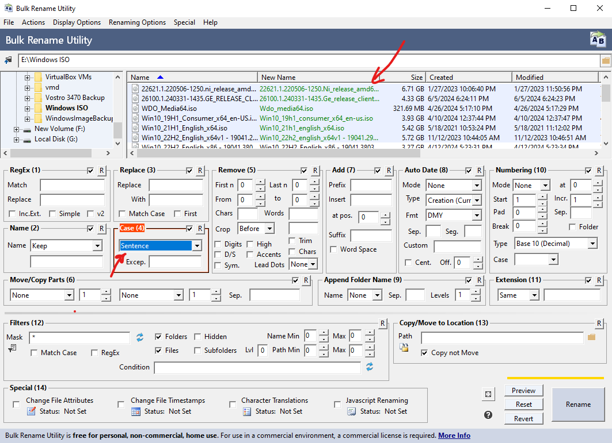The width and height of the screenshot is (612, 443).
Task: Click the Change File Timestamps calendar icon
Action: [136, 411]
